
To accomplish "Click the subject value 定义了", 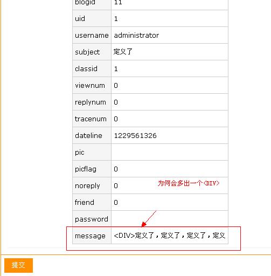I will (123, 52).
